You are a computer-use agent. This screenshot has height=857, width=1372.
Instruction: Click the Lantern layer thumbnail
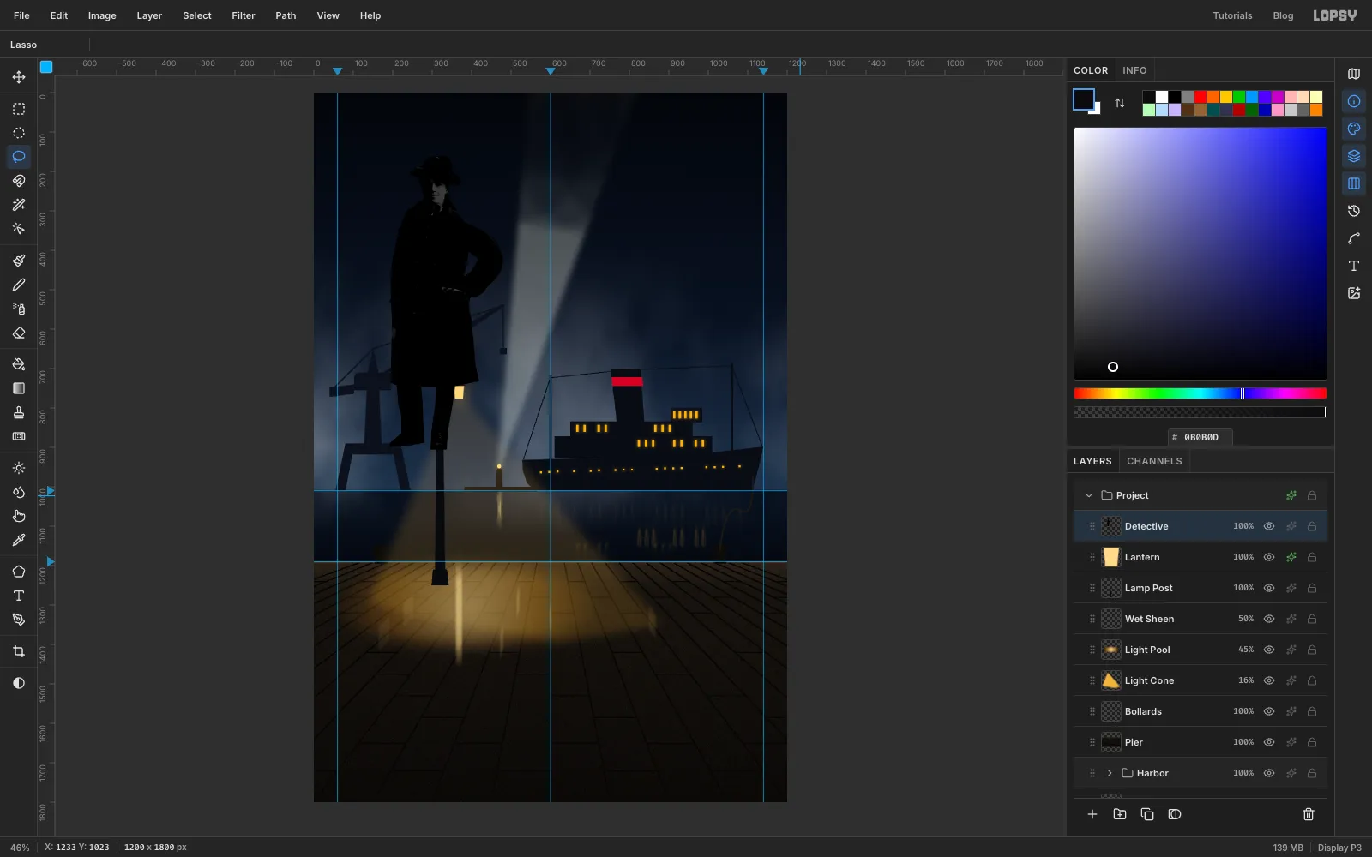click(1111, 557)
